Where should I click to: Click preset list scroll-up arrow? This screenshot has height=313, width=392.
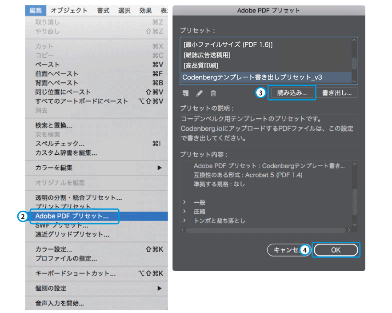(354, 40)
